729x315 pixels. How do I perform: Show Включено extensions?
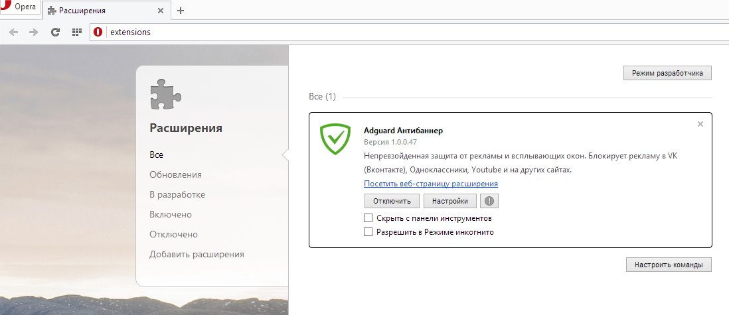tap(171, 215)
